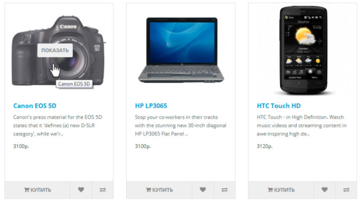This screenshot has height=206, width=361.
Task: Open the Canon EOS 5D title link
Action: point(35,106)
